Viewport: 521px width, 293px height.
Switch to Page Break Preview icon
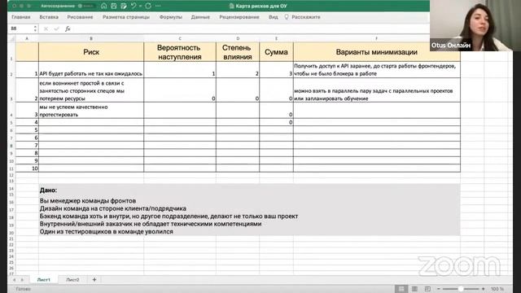427,289
